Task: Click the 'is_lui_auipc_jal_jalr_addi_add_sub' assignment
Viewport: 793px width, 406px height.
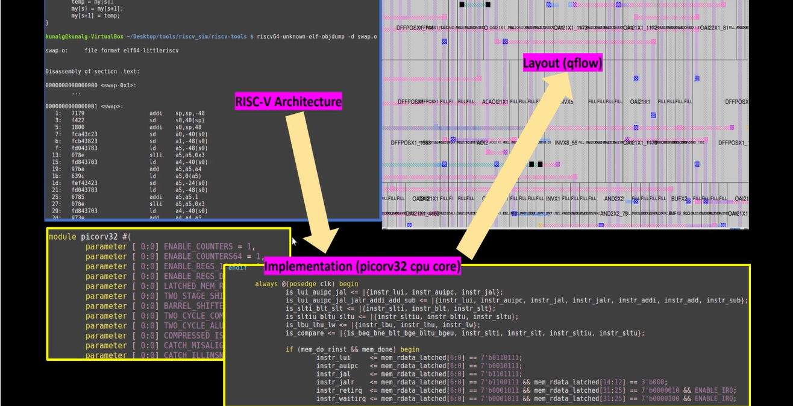Action: 516,300
